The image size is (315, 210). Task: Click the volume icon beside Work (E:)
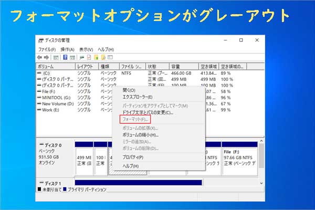click(x=39, y=110)
